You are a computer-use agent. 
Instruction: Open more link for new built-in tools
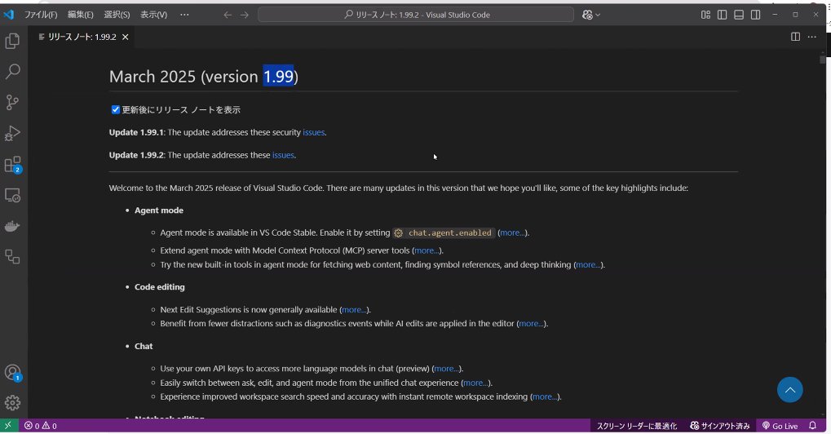[588, 264]
